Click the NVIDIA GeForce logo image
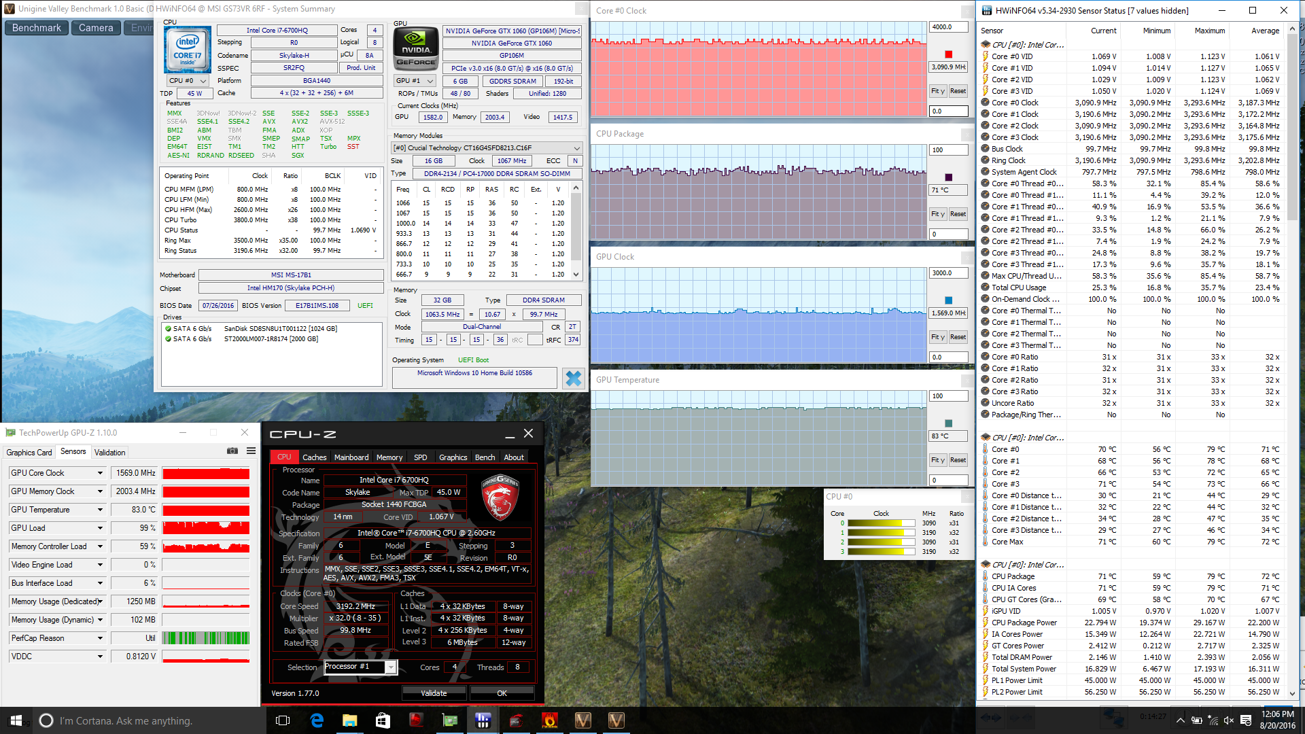Screen dimensions: 1305x734 416,49
